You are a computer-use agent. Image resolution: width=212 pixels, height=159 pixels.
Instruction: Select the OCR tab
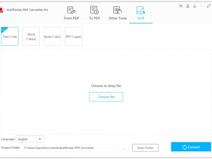[x=141, y=13]
